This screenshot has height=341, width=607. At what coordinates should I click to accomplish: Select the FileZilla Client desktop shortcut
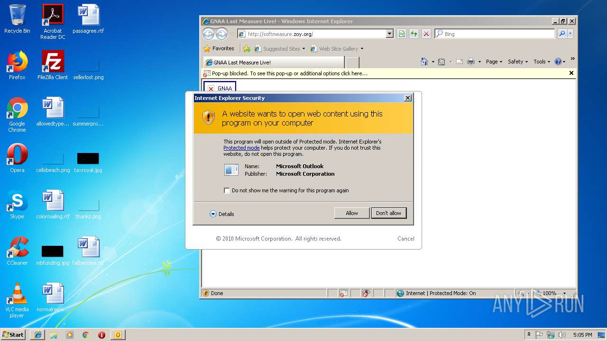click(53, 65)
